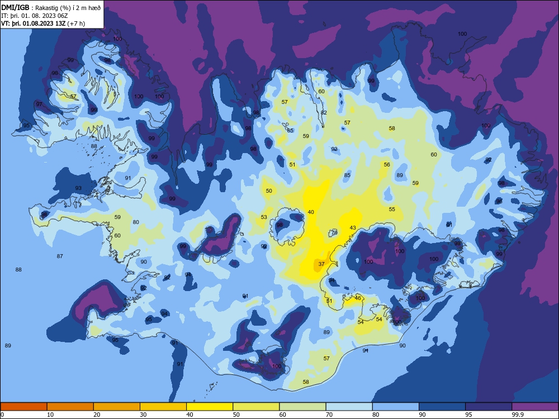Viewport: 559px width, 419px height.
Task: Click the '43' humidity value on the map
Action: (353, 228)
